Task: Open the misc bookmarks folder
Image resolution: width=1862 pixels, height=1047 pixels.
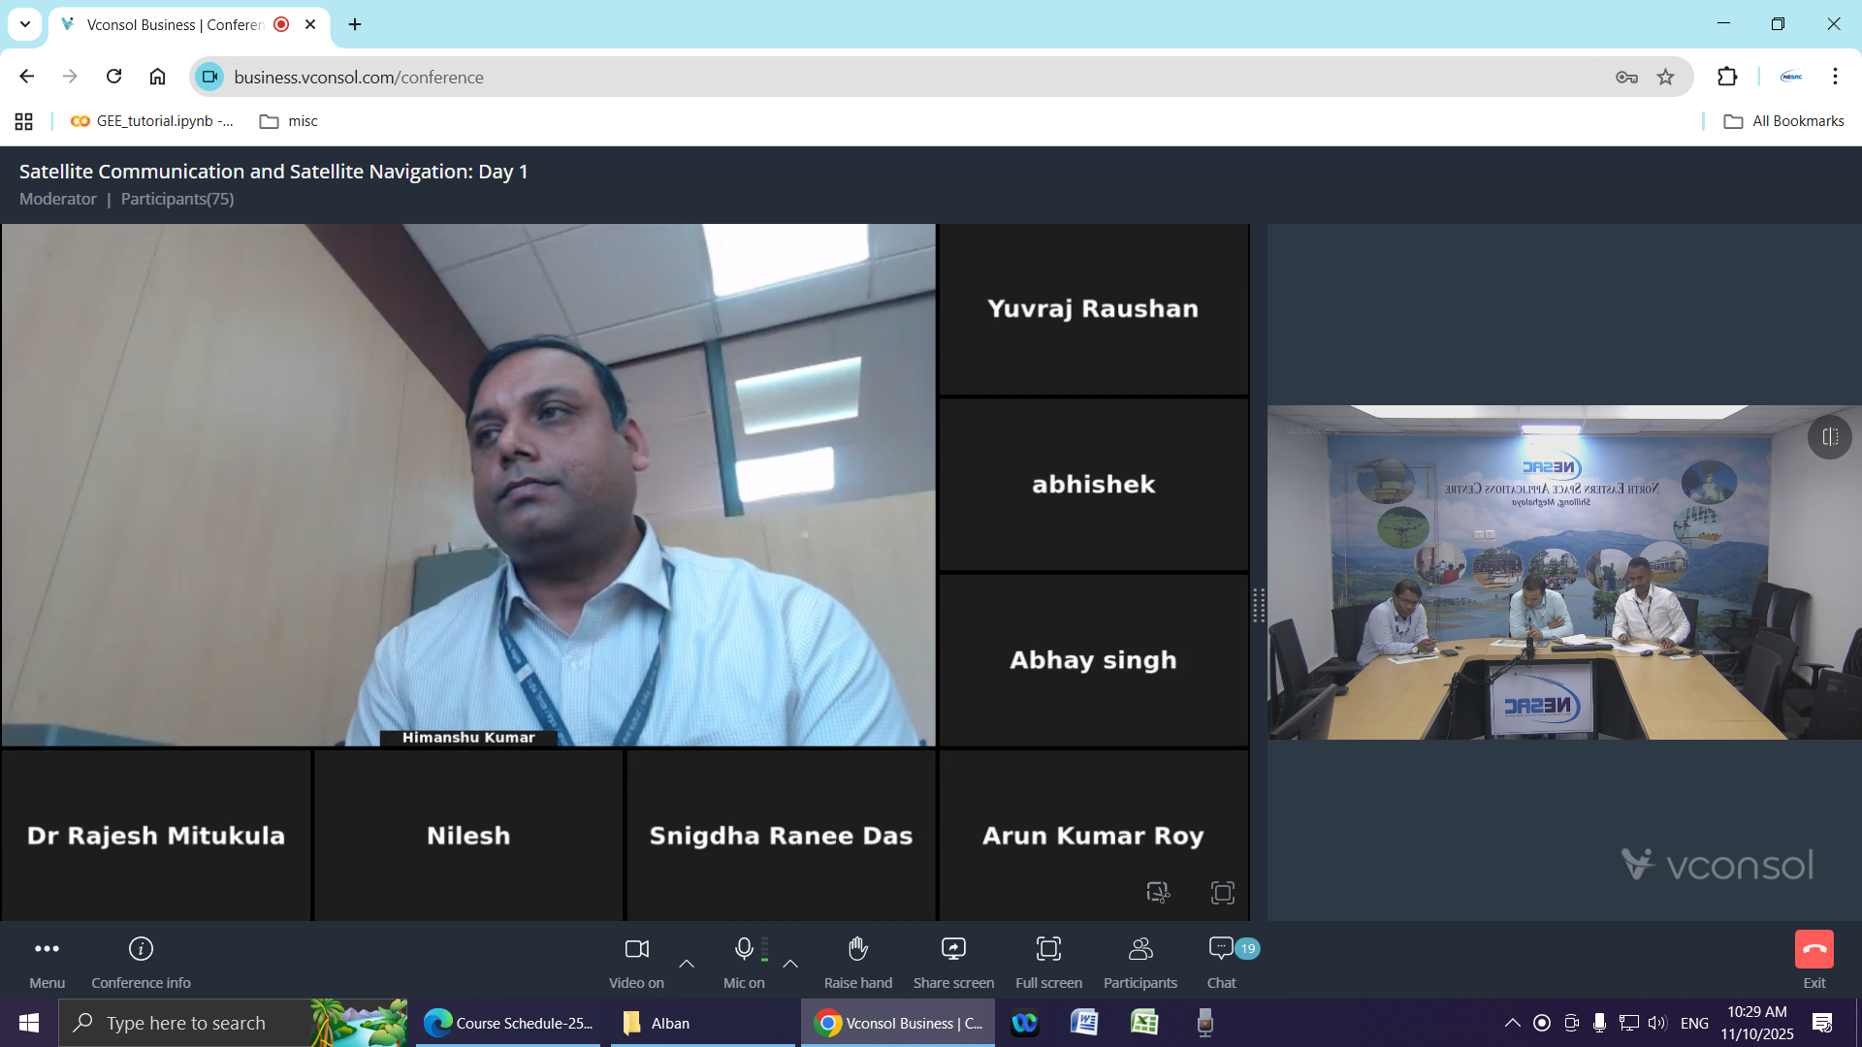Action: point(289,121)
